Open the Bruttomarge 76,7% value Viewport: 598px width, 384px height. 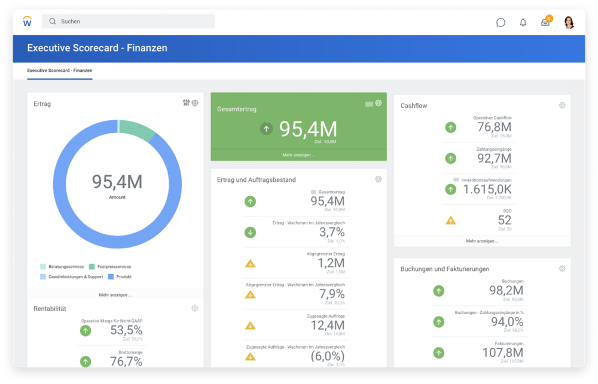(x=126, y=361)
